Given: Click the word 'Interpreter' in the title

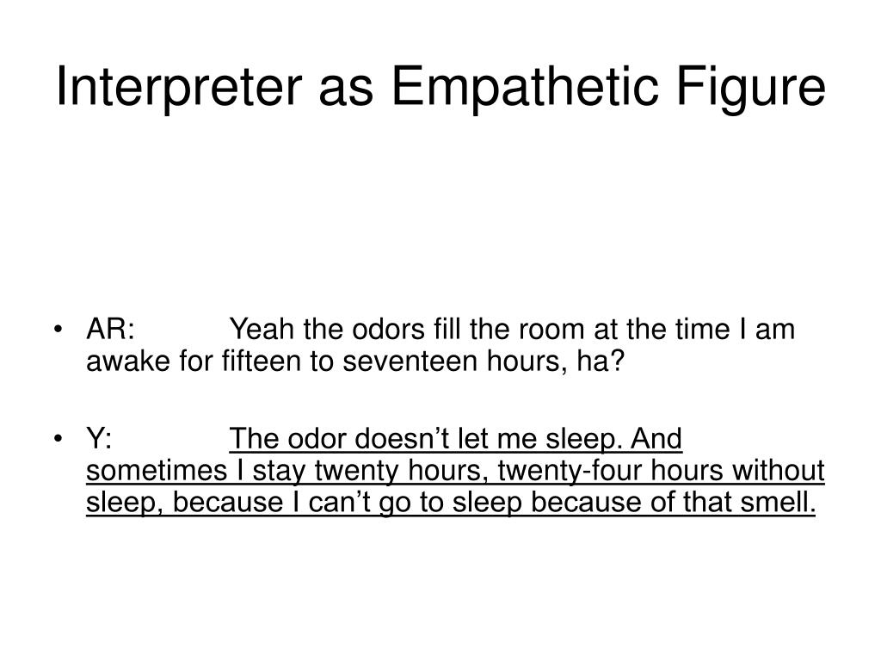Looking at the screenshot, I should [179, 87].
